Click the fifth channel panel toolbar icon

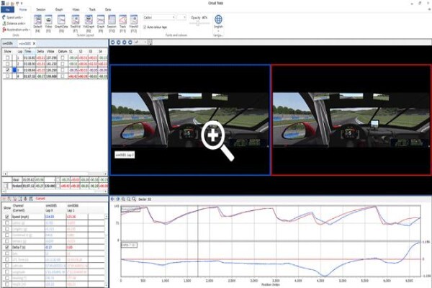click(x=25, y=199)
